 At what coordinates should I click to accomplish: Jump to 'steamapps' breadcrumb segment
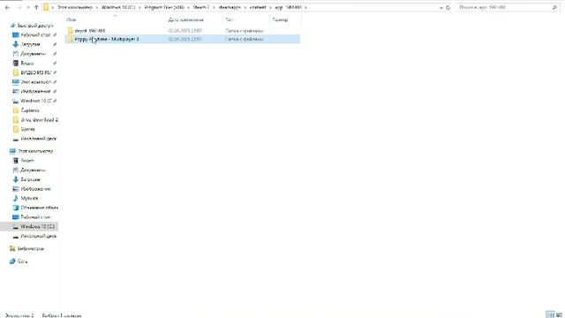pyautogui.click(x=230, y=7)
